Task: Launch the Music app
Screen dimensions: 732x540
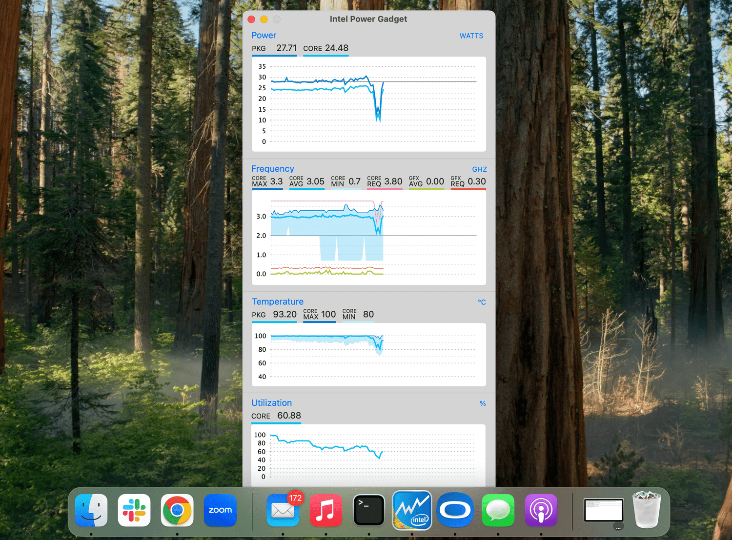Action: click(326, 510)
